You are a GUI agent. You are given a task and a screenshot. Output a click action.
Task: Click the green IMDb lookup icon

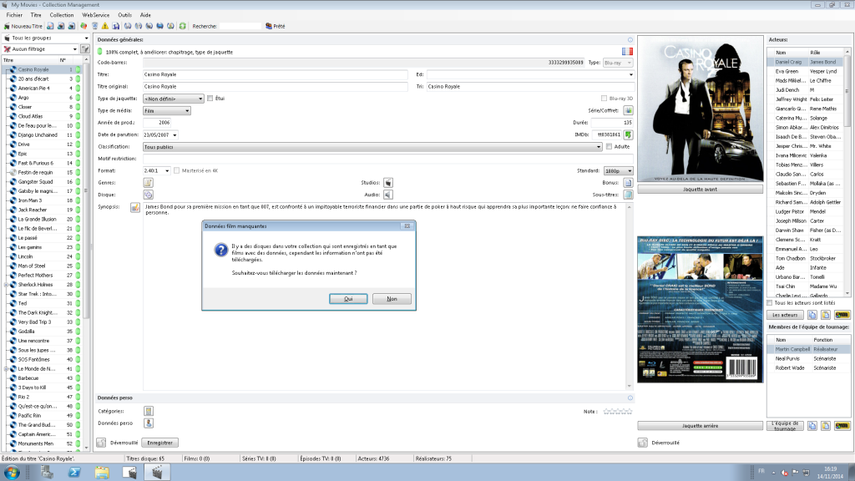(628, 134)
